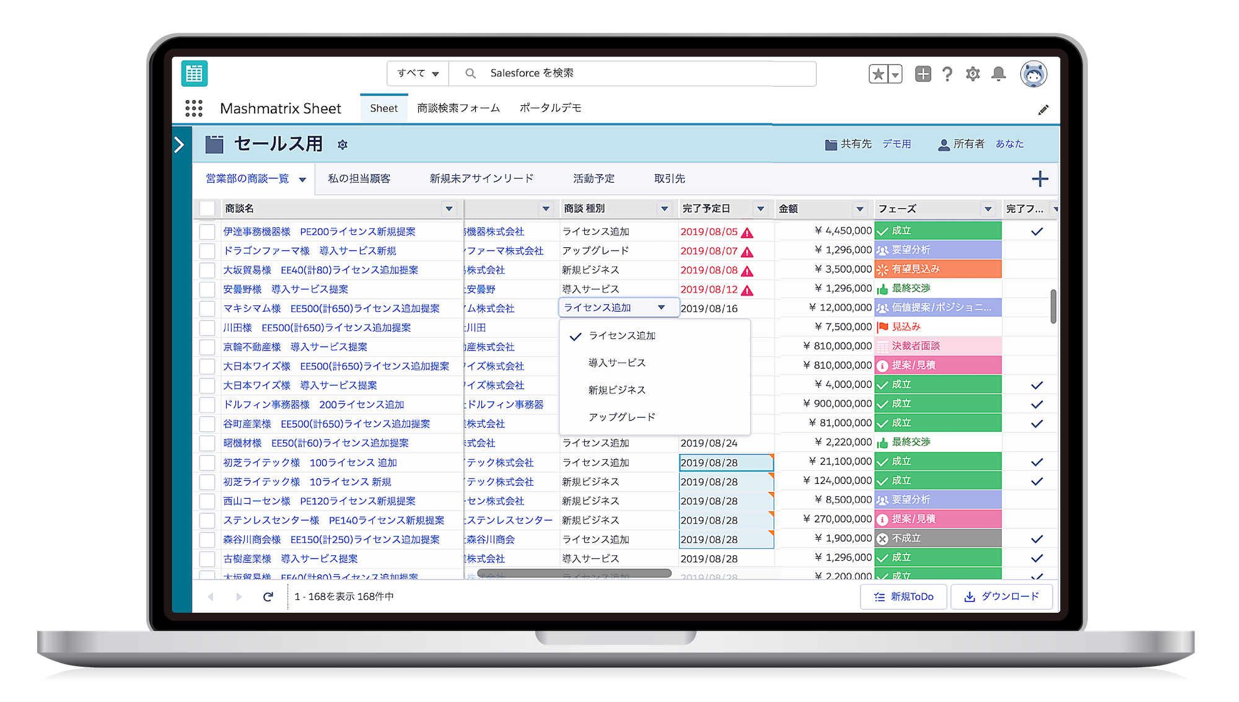Open the App Launcher grid icon
Viewport: 1239px width, 702px height.
tap(194, 108)
